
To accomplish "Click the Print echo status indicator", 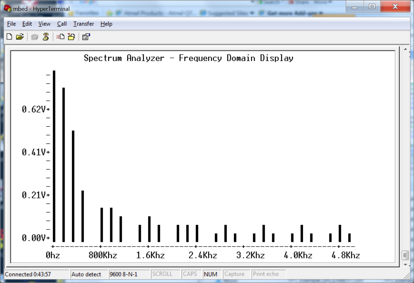I will click(266, 274).
